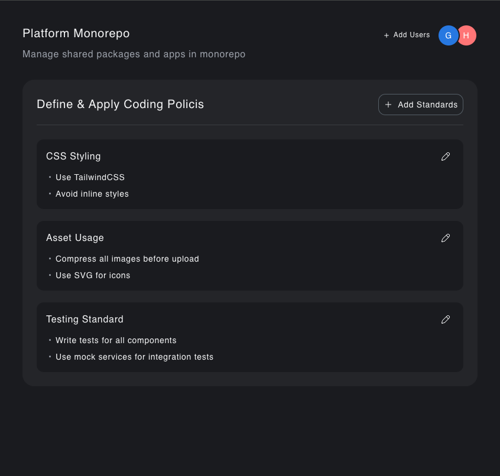Click the Use TailwindCSS rule
The image size is (500, 476).
(90, 177)
